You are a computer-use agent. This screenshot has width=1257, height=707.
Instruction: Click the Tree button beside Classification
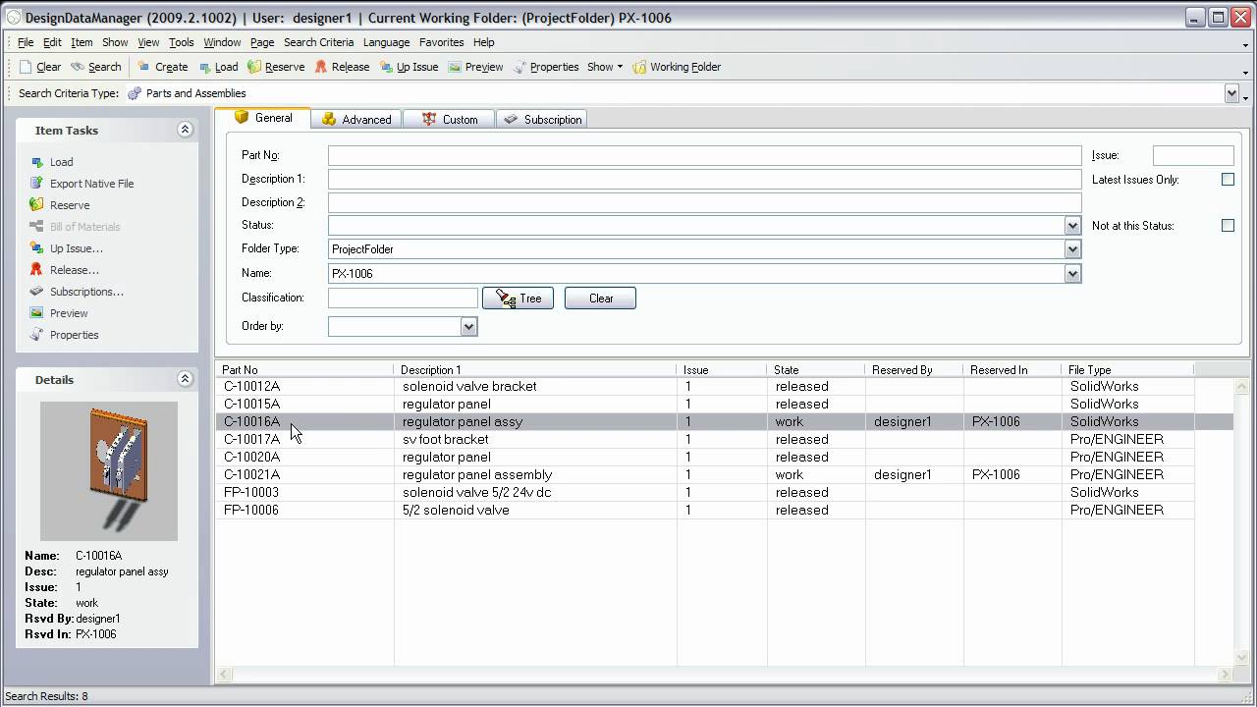pyautogui.click(x=518, y=299)
